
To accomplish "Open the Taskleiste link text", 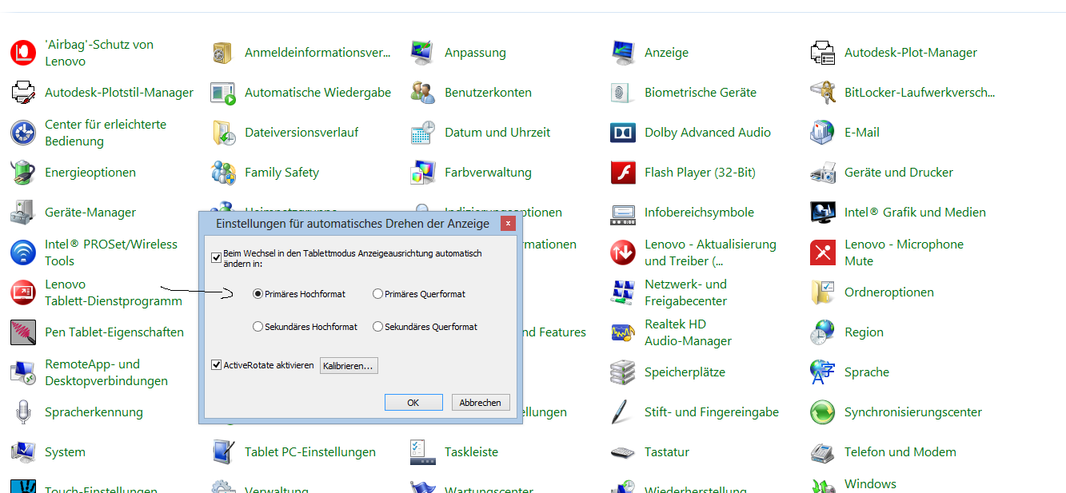I will (x=471, y=452).
